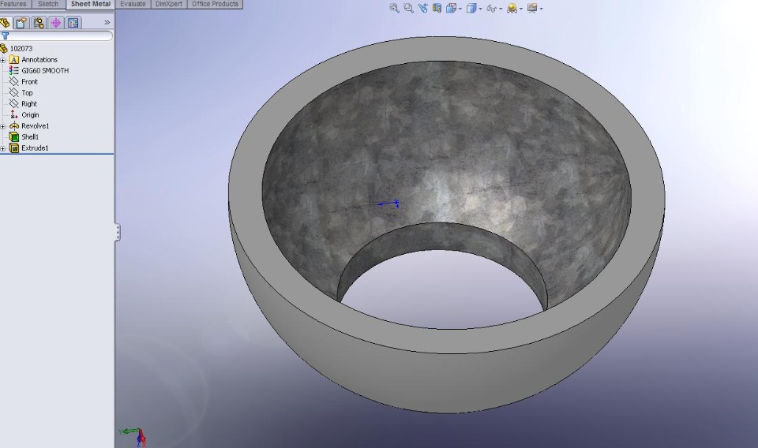Screen dimensions: 758x448
Task: Click the Extrude1 cut feature icon
Action: point(14,148)
